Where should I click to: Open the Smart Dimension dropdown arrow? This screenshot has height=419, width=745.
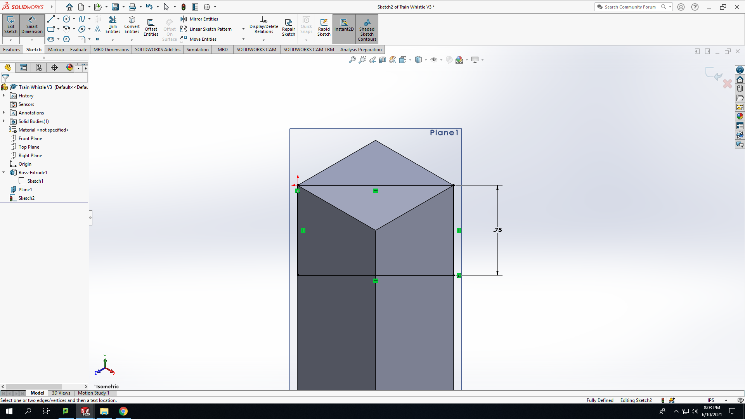tap(32, 40)
